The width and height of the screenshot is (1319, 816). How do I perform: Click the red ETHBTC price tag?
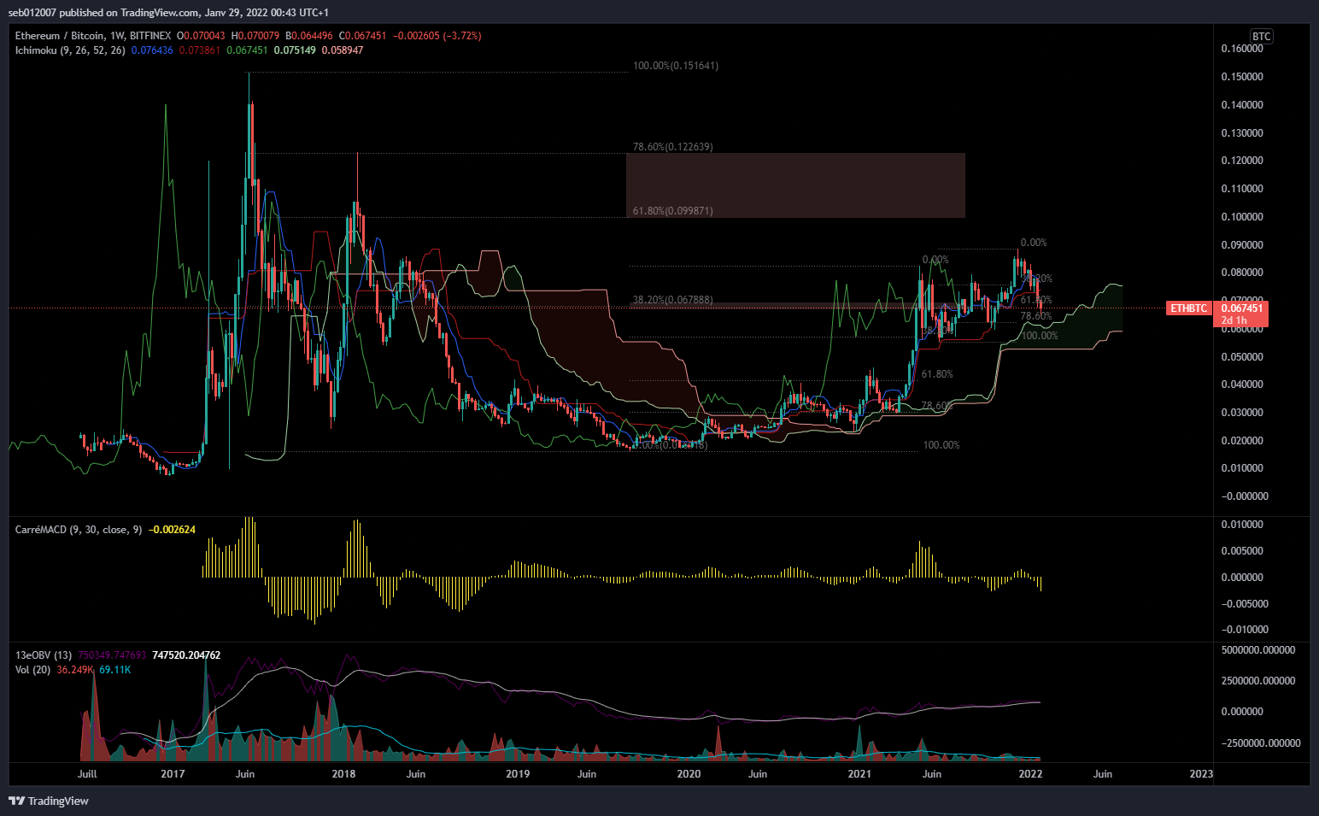(x=1188, y=308)
